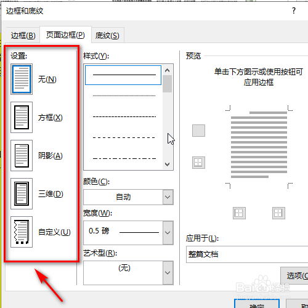Click the style list scroll down arrow
308x308 pixels.
tap(168, 164)
